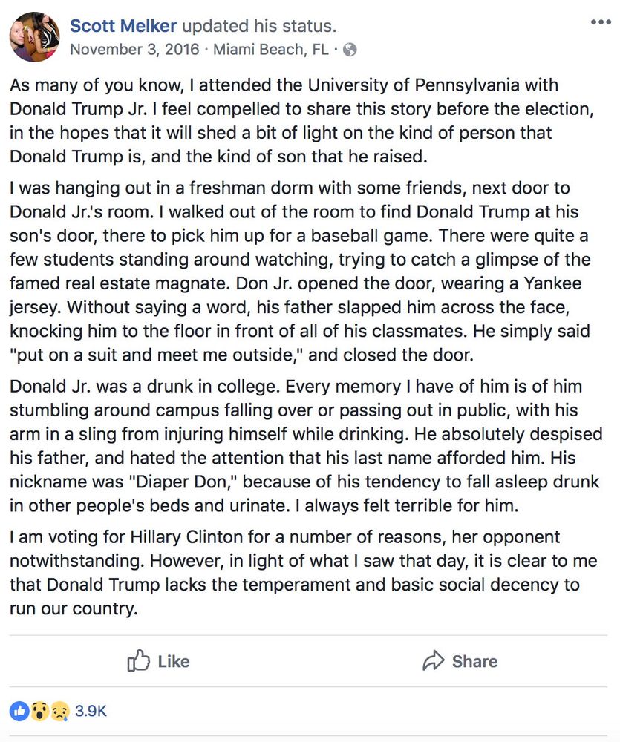Click the Like button label

tap(173, 661)
